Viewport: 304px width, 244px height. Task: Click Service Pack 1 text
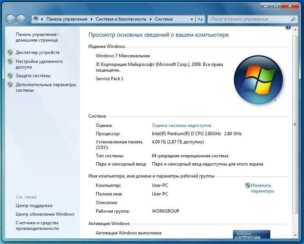(x=109, y=79)
